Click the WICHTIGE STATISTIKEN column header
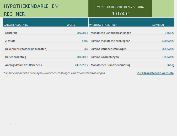The width and height of the screenshot is (177, 136). 103,25
